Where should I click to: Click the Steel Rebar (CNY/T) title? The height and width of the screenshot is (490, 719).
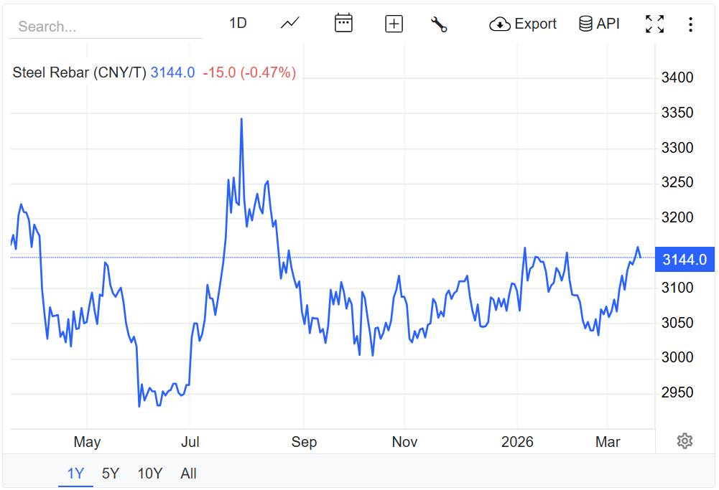tap(79, 72)
